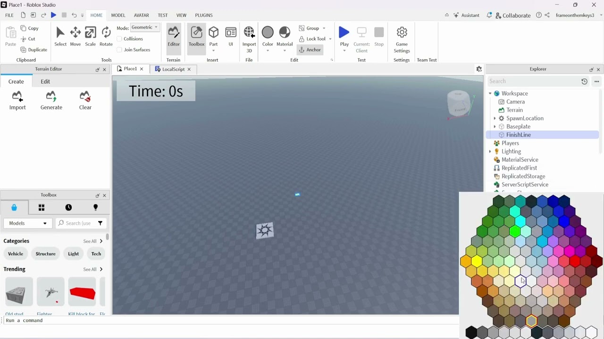Image resolution: width=604 pixels, height=339 pixels.
Task: Open Game Settings
Action: tap(402, 40)
